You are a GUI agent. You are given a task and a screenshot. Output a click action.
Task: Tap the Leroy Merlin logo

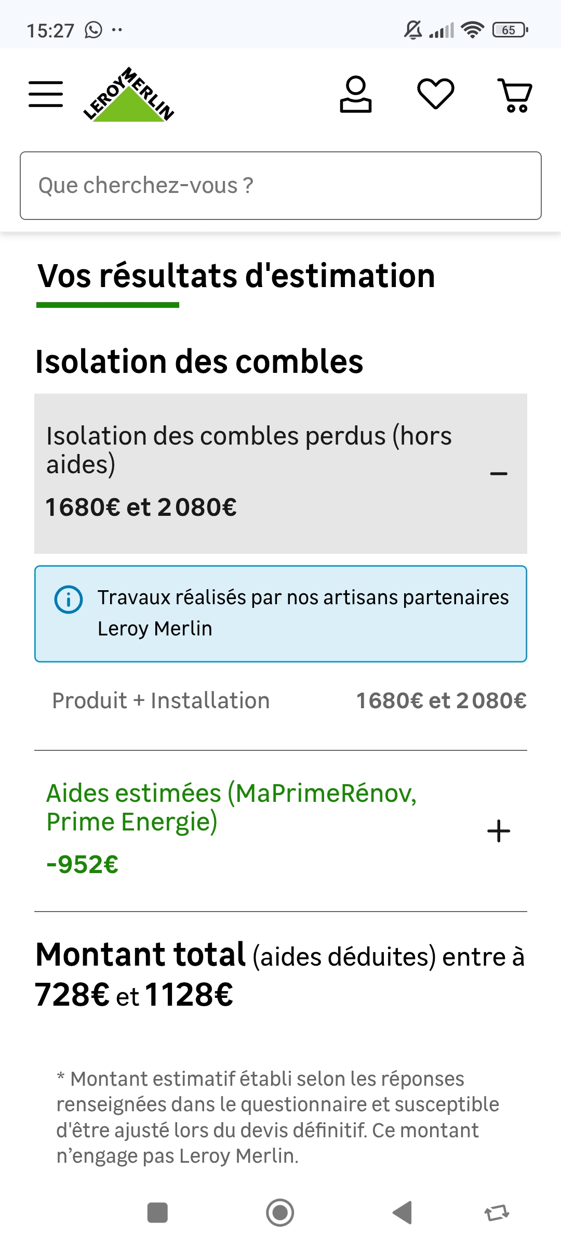(x=129, y=95)
